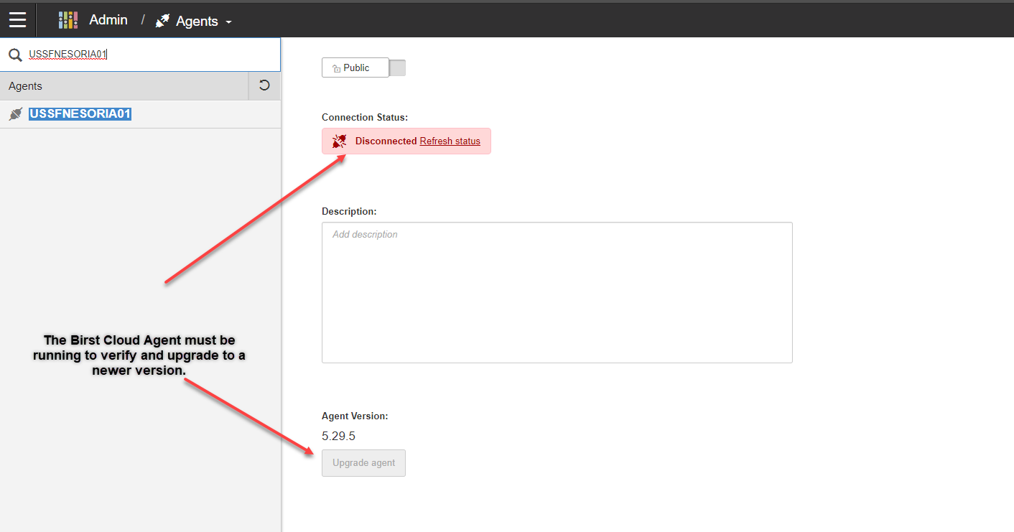The image size is (1014, 532).
Task: Click the plug icon beside Agents breadcrumb
Action: tap(163, 22)
